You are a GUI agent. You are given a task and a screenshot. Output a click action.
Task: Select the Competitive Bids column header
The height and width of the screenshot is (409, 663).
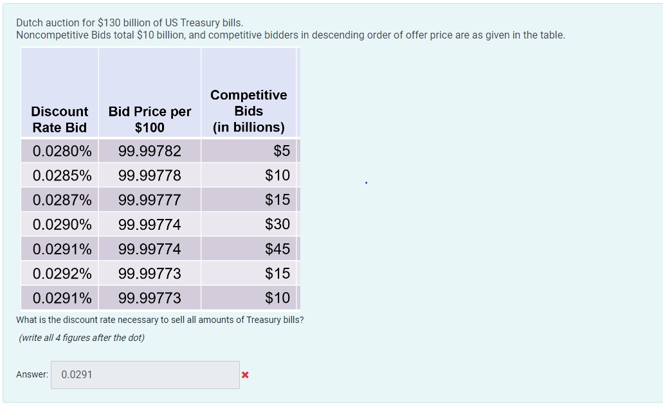point(249,111)
